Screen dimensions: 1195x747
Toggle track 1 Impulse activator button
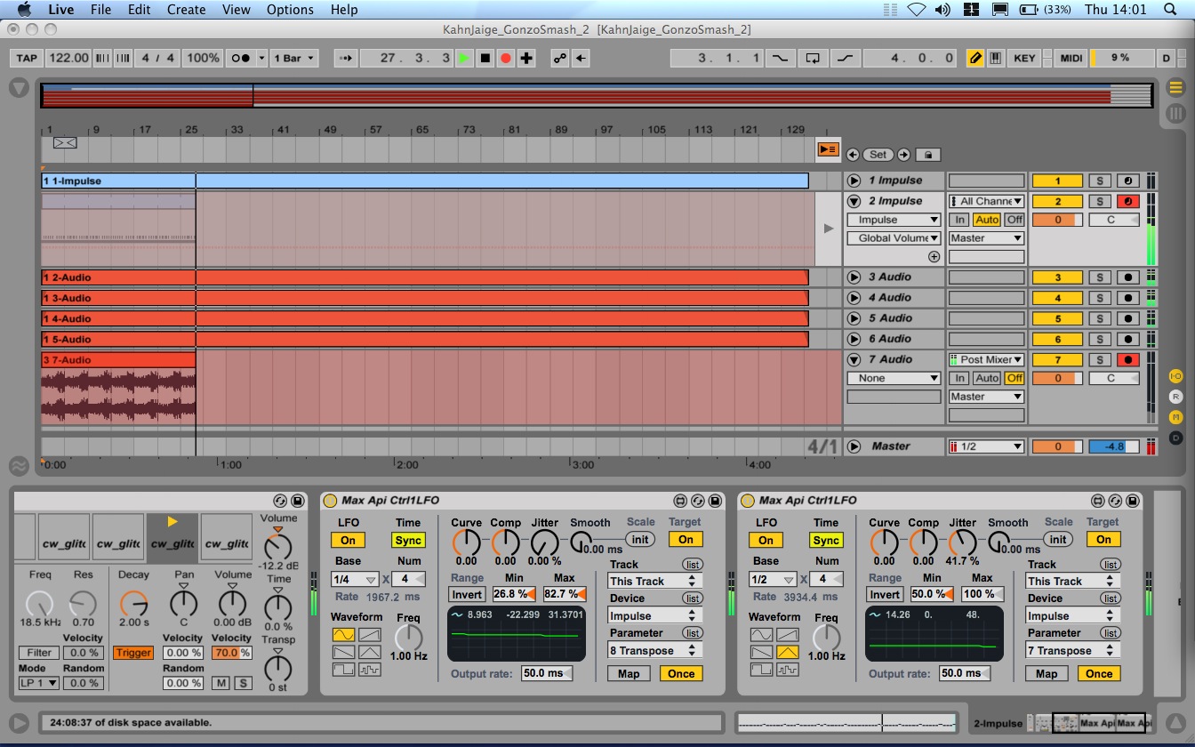pos(1057,181)
